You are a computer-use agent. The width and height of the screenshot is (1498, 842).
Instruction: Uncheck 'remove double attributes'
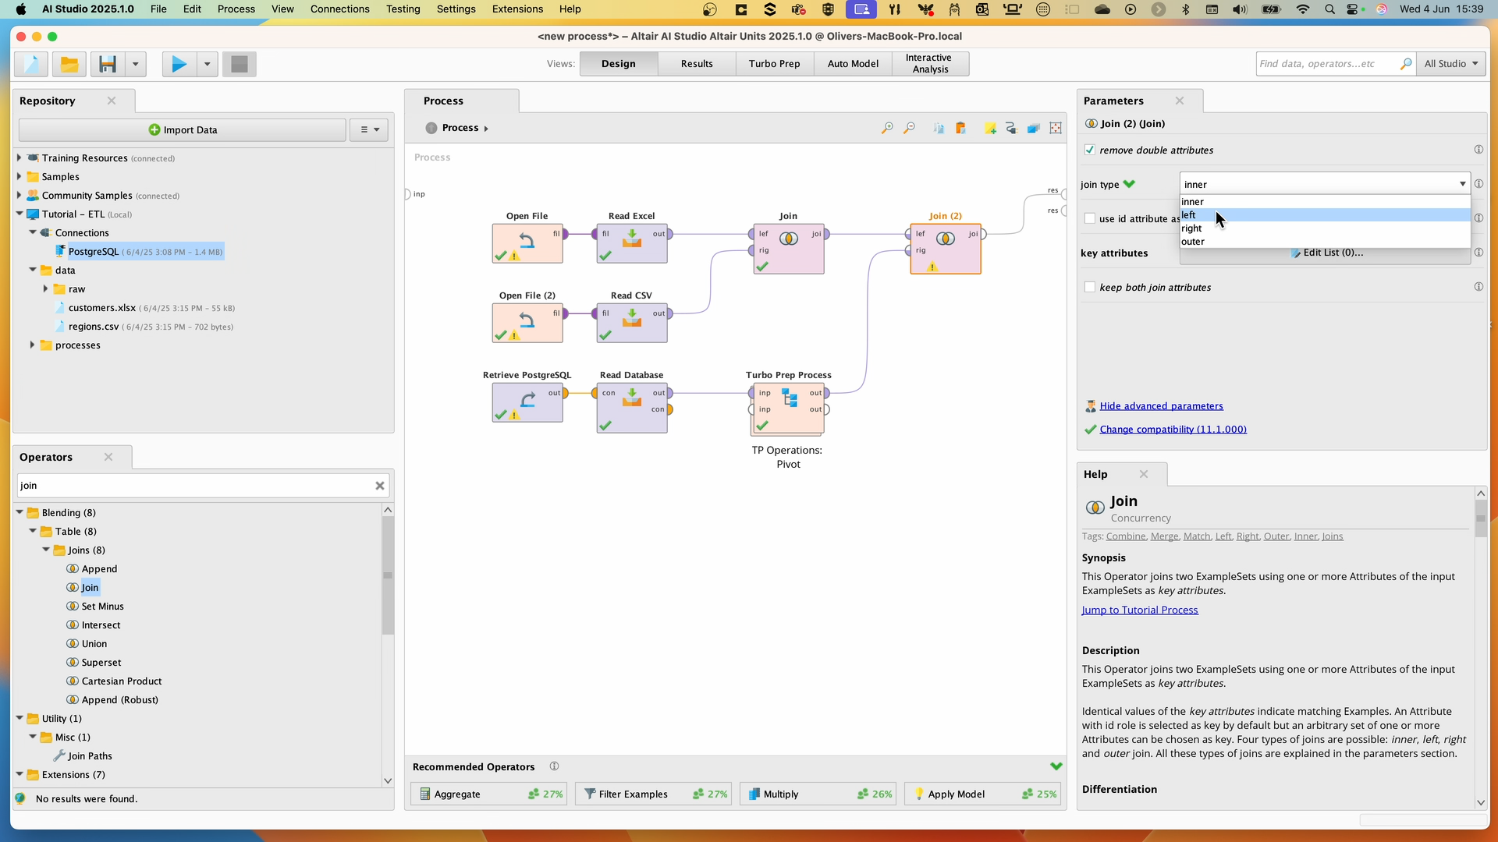[x=1091, y=150]
